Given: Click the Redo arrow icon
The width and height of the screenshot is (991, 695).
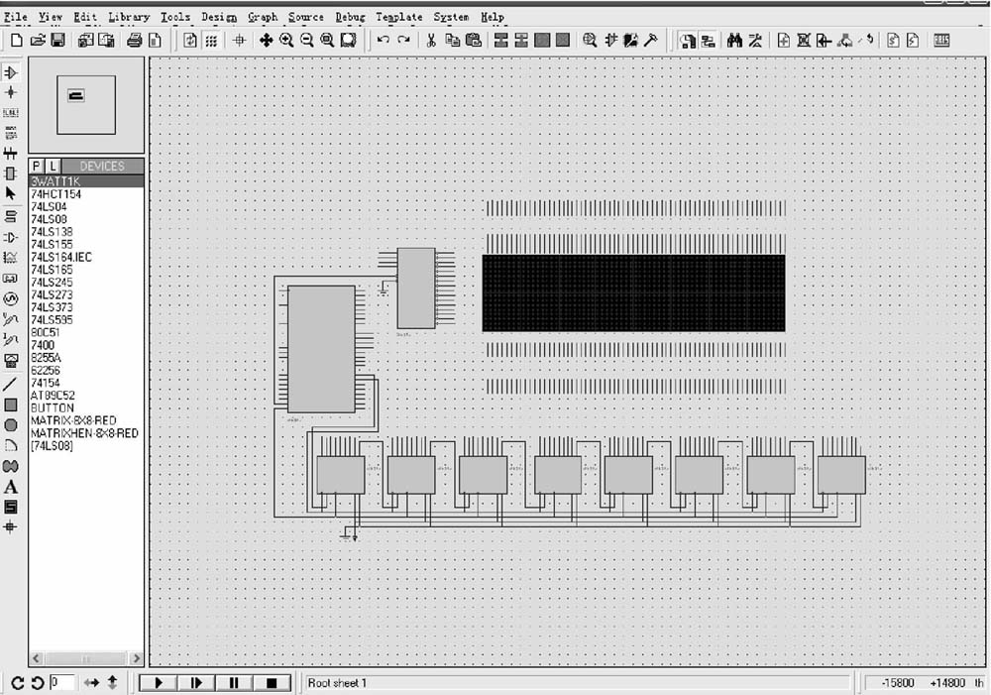Looking at the screenshot, I should (403, 41).
